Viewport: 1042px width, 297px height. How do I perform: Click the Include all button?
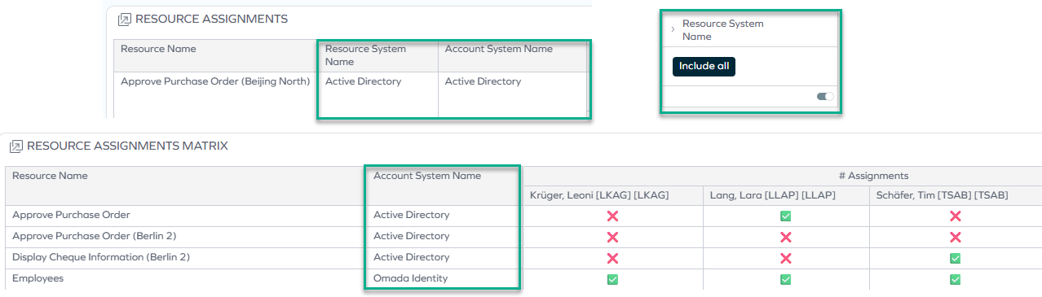[704, 67]
